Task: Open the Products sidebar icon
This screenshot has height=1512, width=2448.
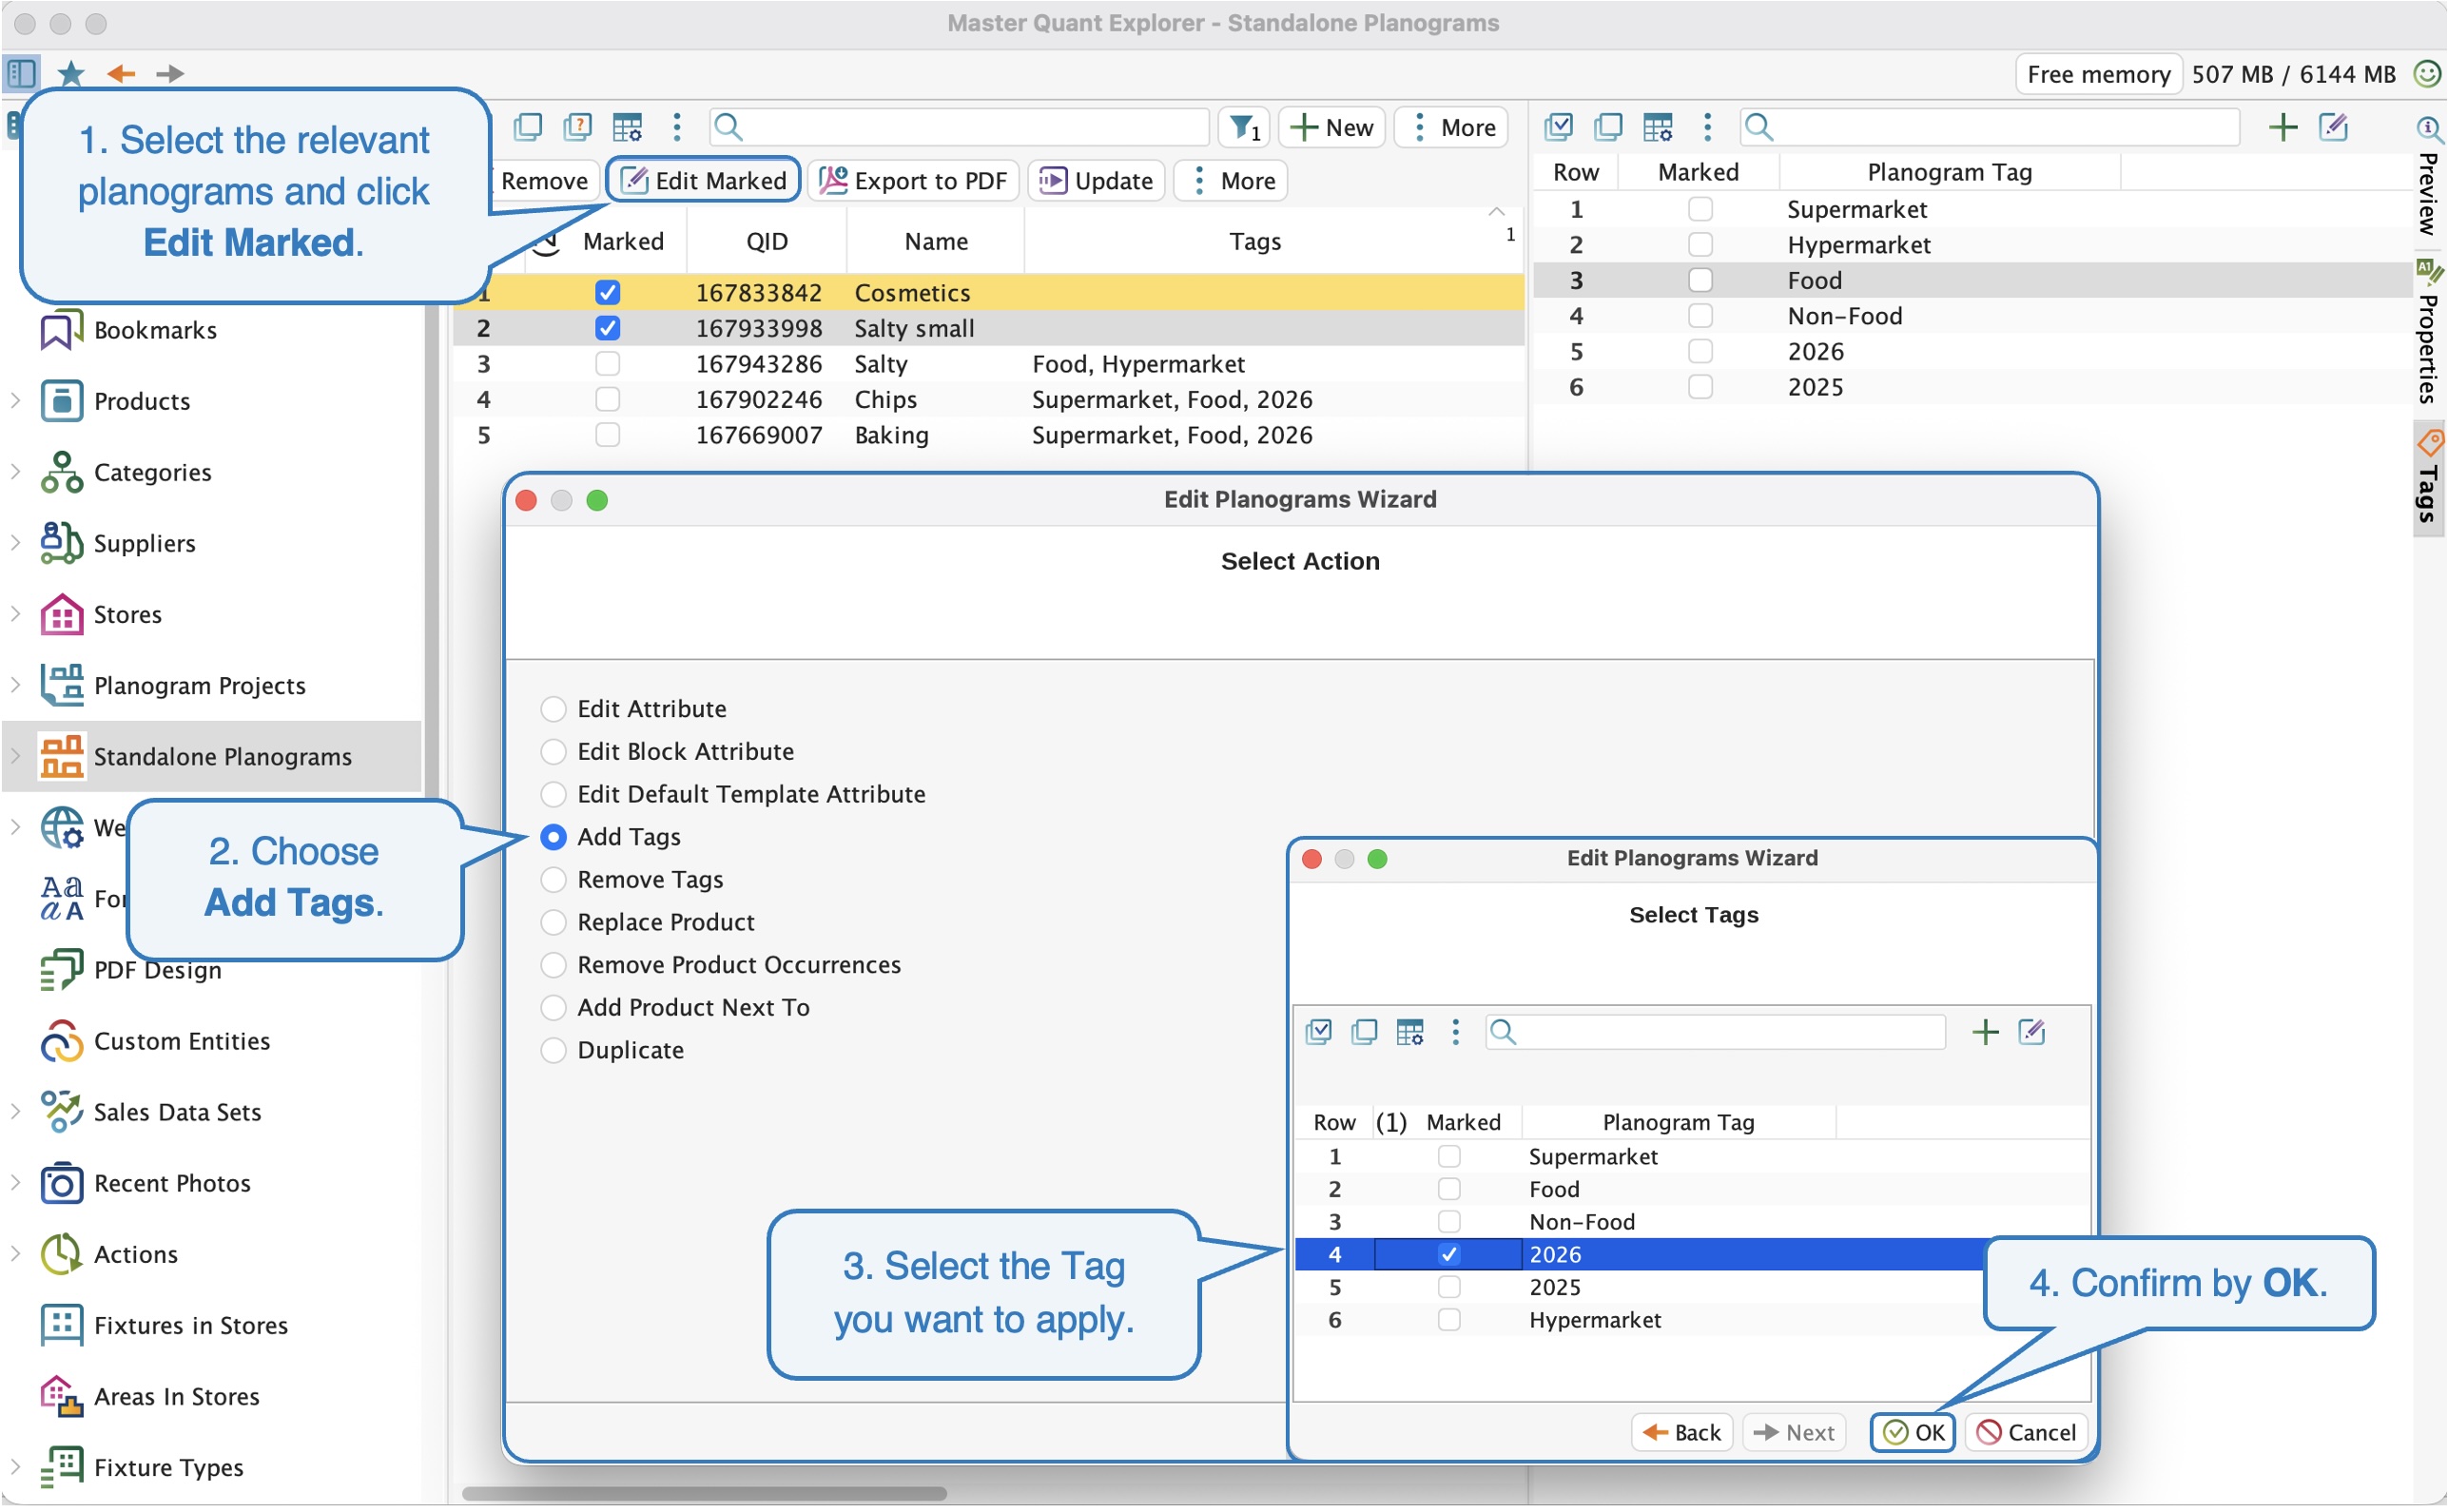Action: coord(61,401)
